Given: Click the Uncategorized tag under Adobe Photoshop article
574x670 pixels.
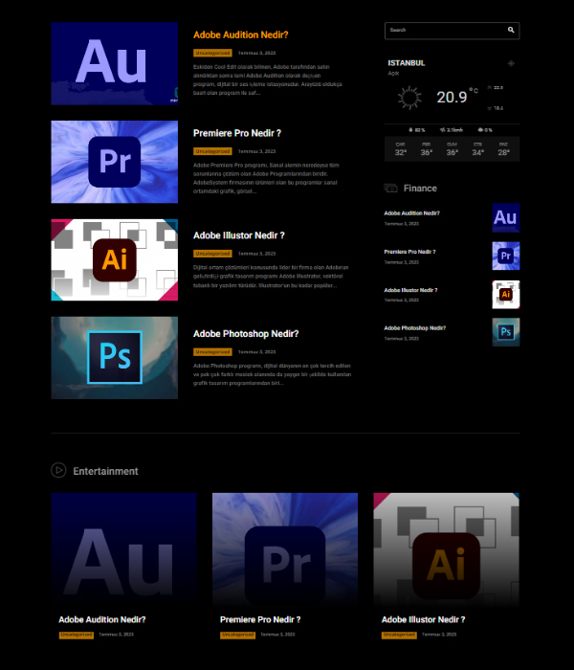Looking at the screenshot, I should (212, 351).
